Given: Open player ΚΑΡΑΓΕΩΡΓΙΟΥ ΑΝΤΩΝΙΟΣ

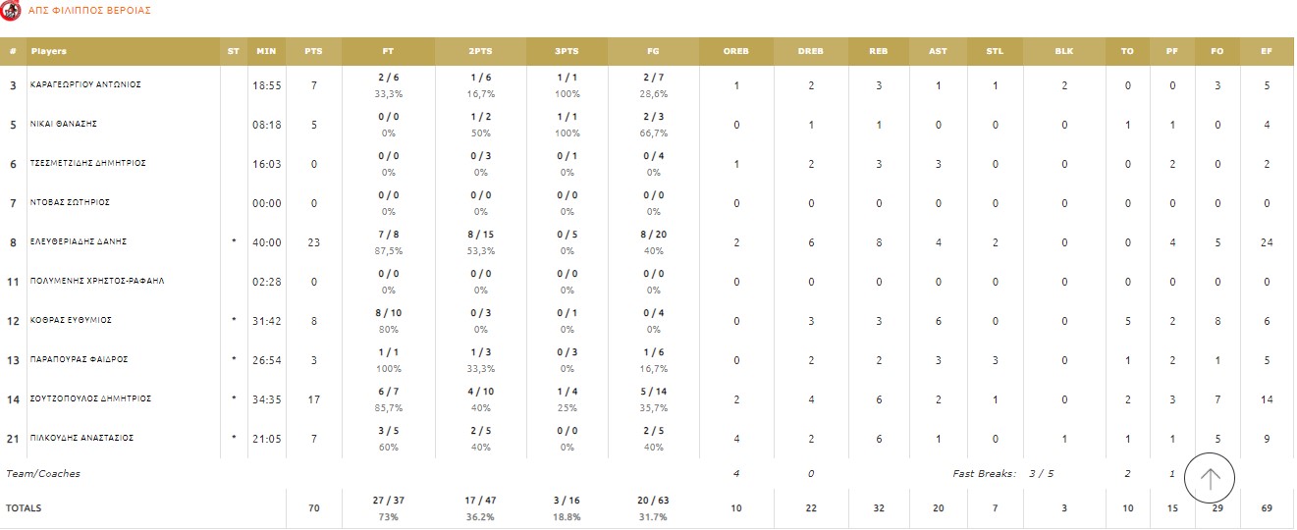Looking at the screenshot, I should coord(85,84).
